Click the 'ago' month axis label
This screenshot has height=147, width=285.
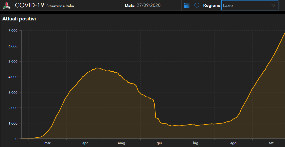pos(233,143)
